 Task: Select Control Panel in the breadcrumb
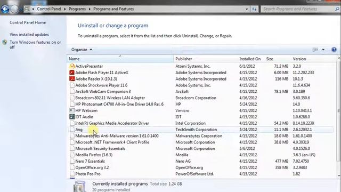[49, 9]
